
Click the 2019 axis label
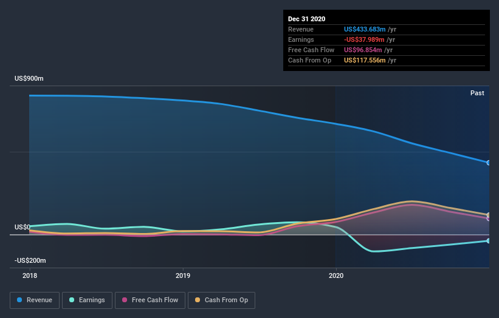(183, 276)
